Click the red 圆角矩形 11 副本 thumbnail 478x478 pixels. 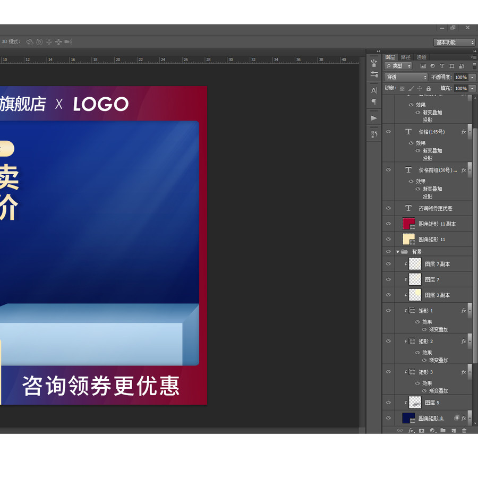(x=408, y=224)
